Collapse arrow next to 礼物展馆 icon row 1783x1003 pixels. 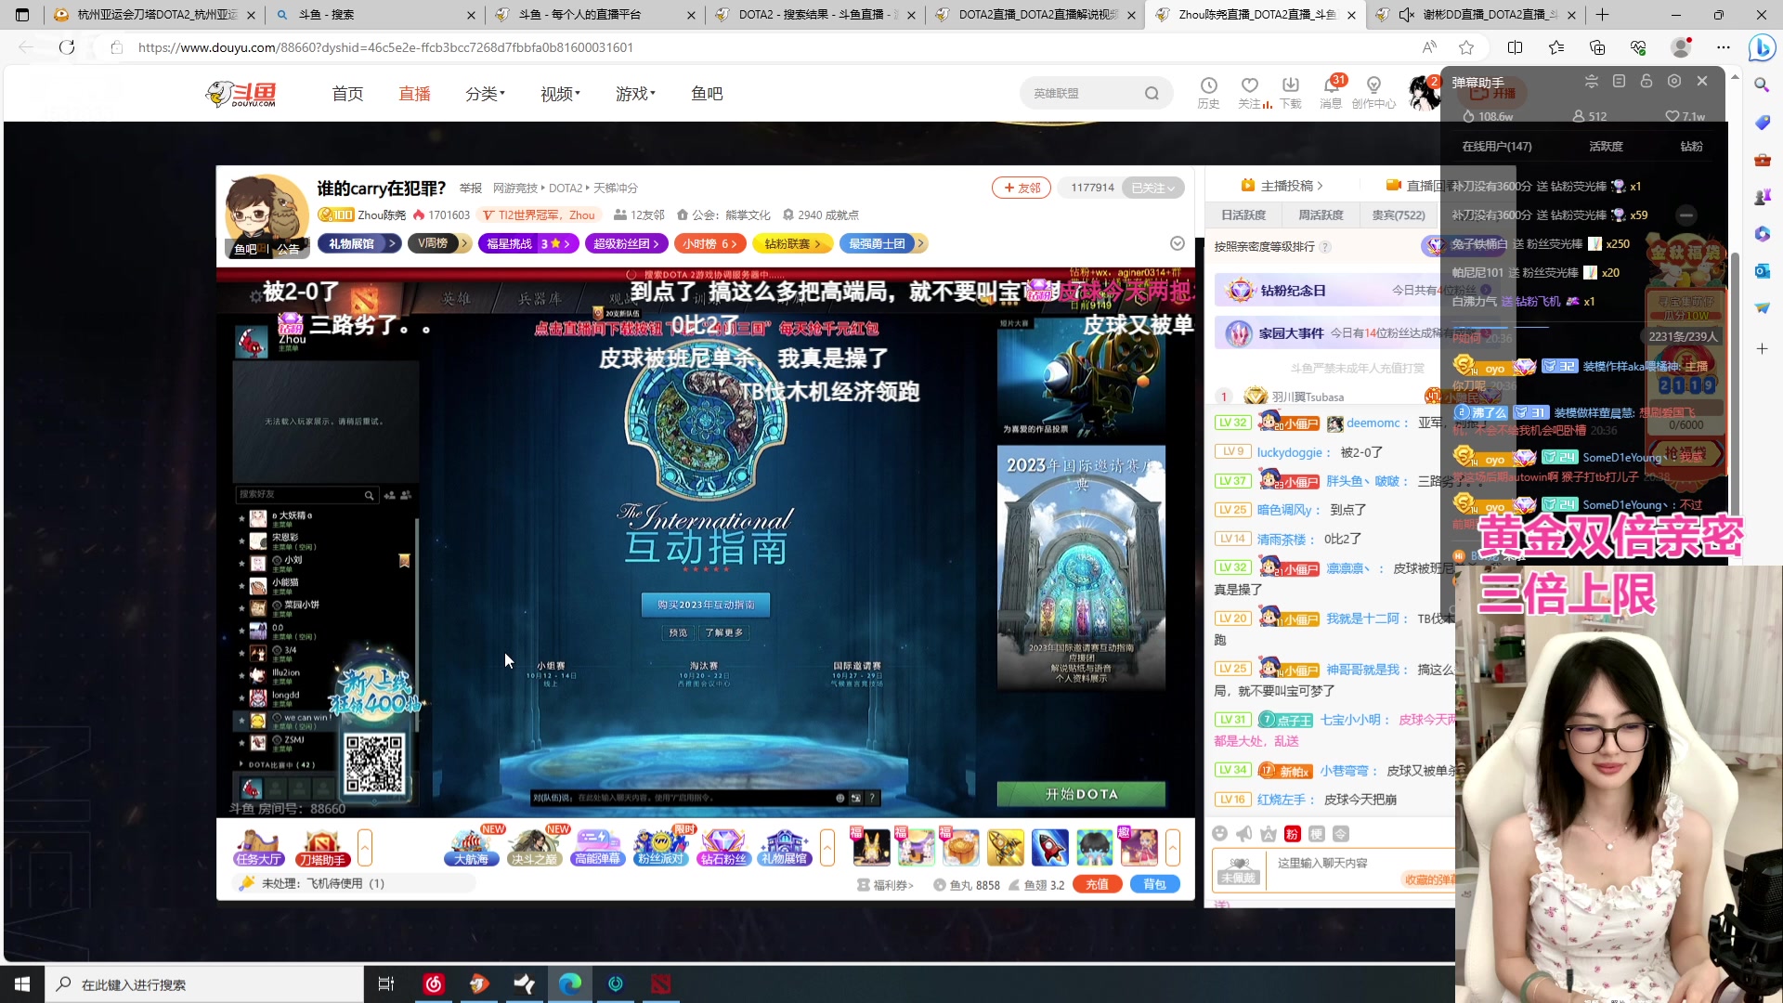(x=827, y=847)
